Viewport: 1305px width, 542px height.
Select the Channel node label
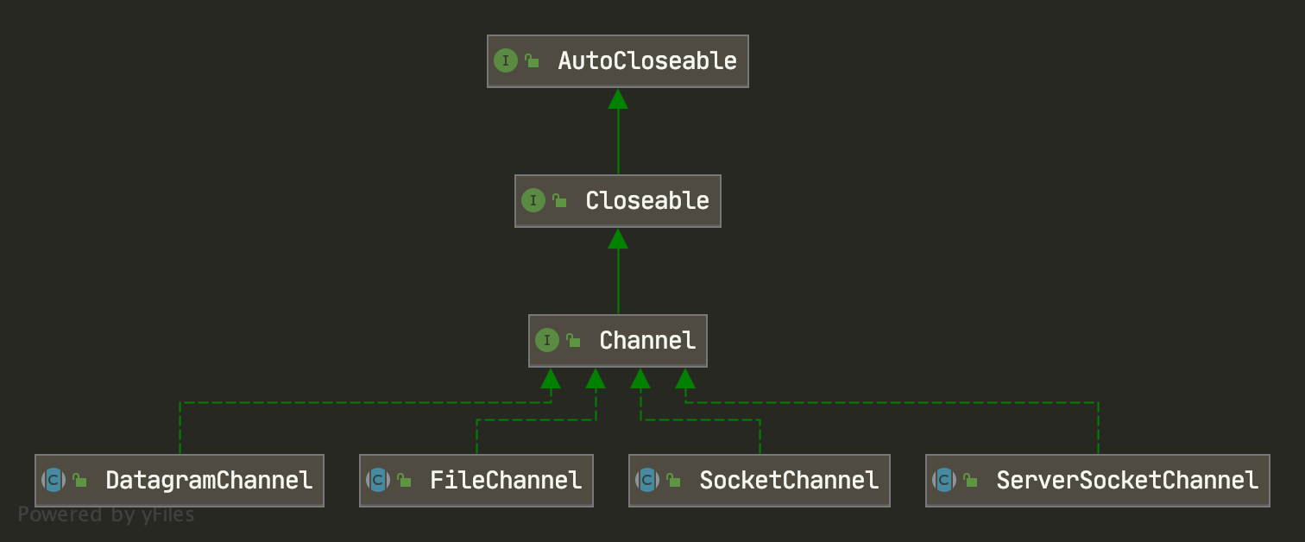646,341
